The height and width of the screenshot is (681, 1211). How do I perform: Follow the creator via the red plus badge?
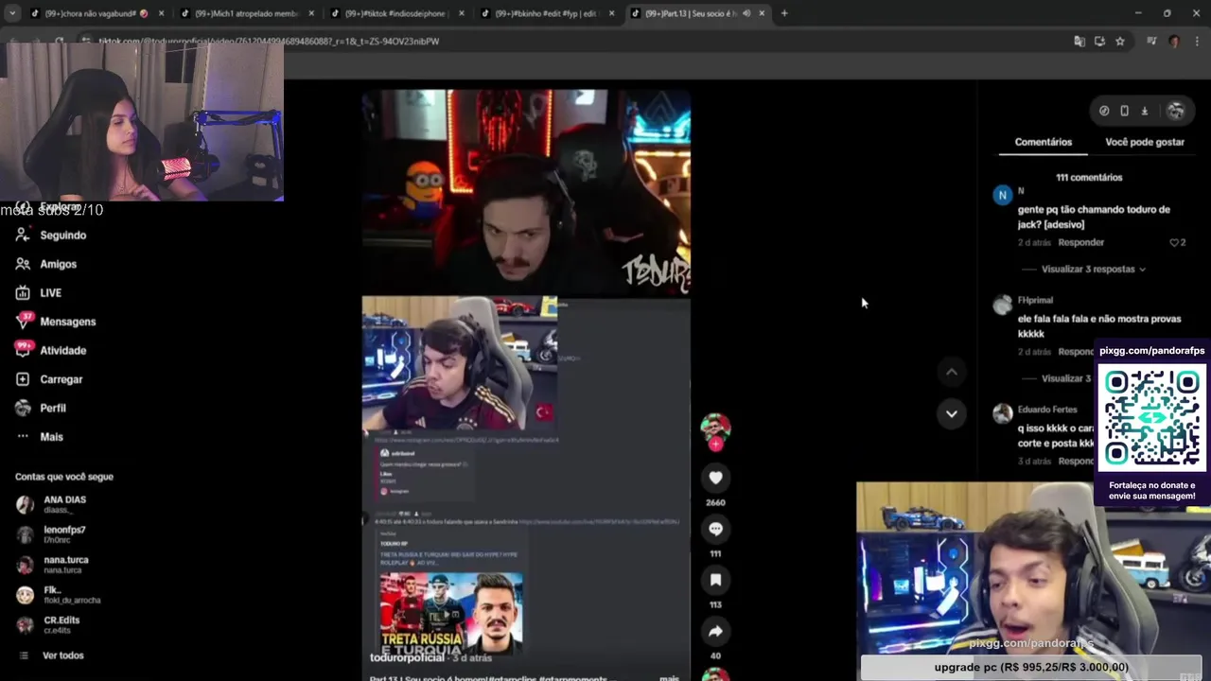point(715,444)
